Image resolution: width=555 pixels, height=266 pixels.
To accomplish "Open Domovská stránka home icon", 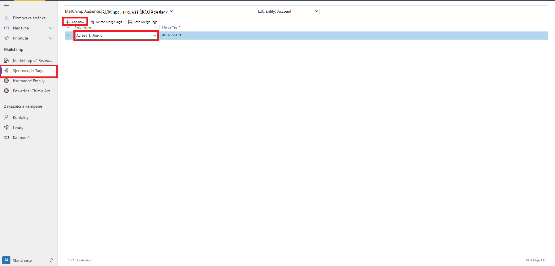I will point(6,18).
